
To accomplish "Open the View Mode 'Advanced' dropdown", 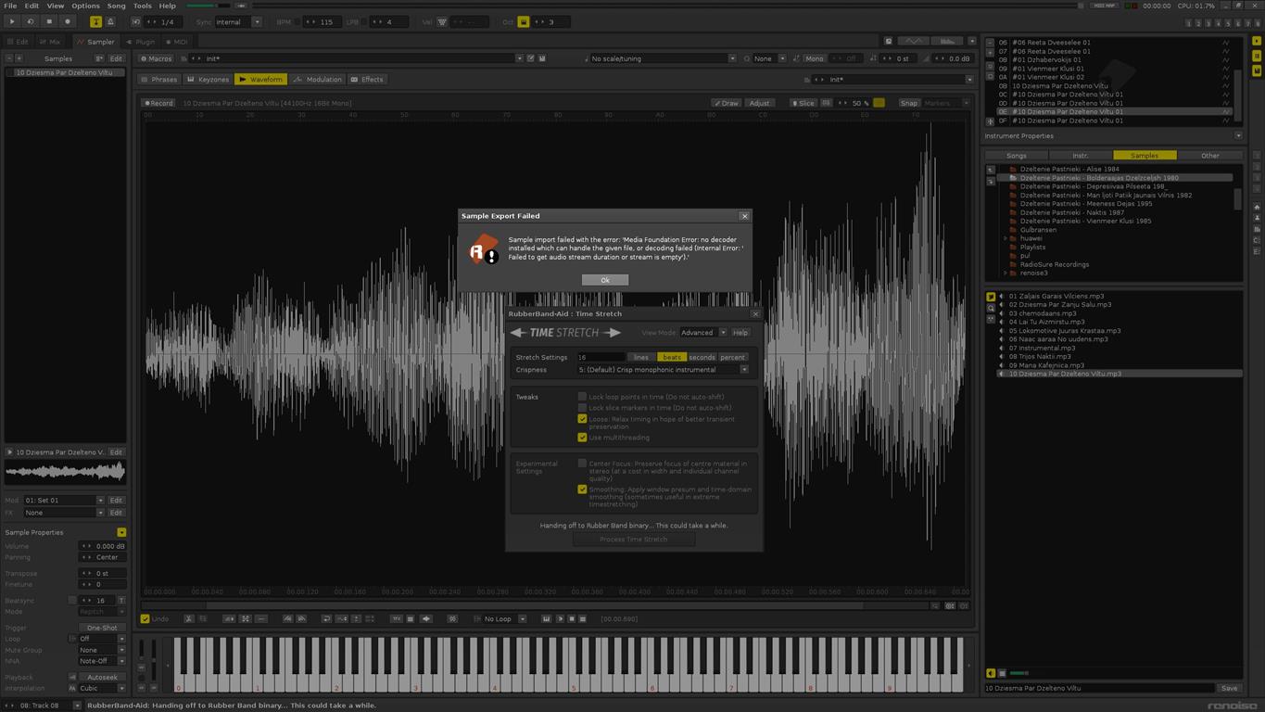I will click(702, 333).
